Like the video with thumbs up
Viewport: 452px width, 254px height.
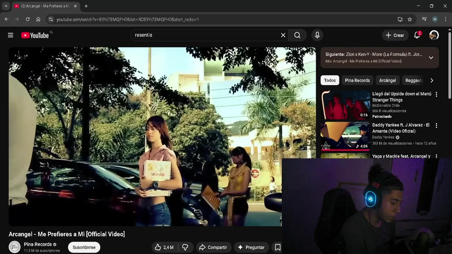pos(164,247)
